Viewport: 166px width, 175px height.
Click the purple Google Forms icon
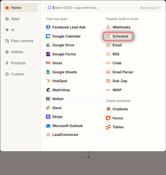click(48, 54)
